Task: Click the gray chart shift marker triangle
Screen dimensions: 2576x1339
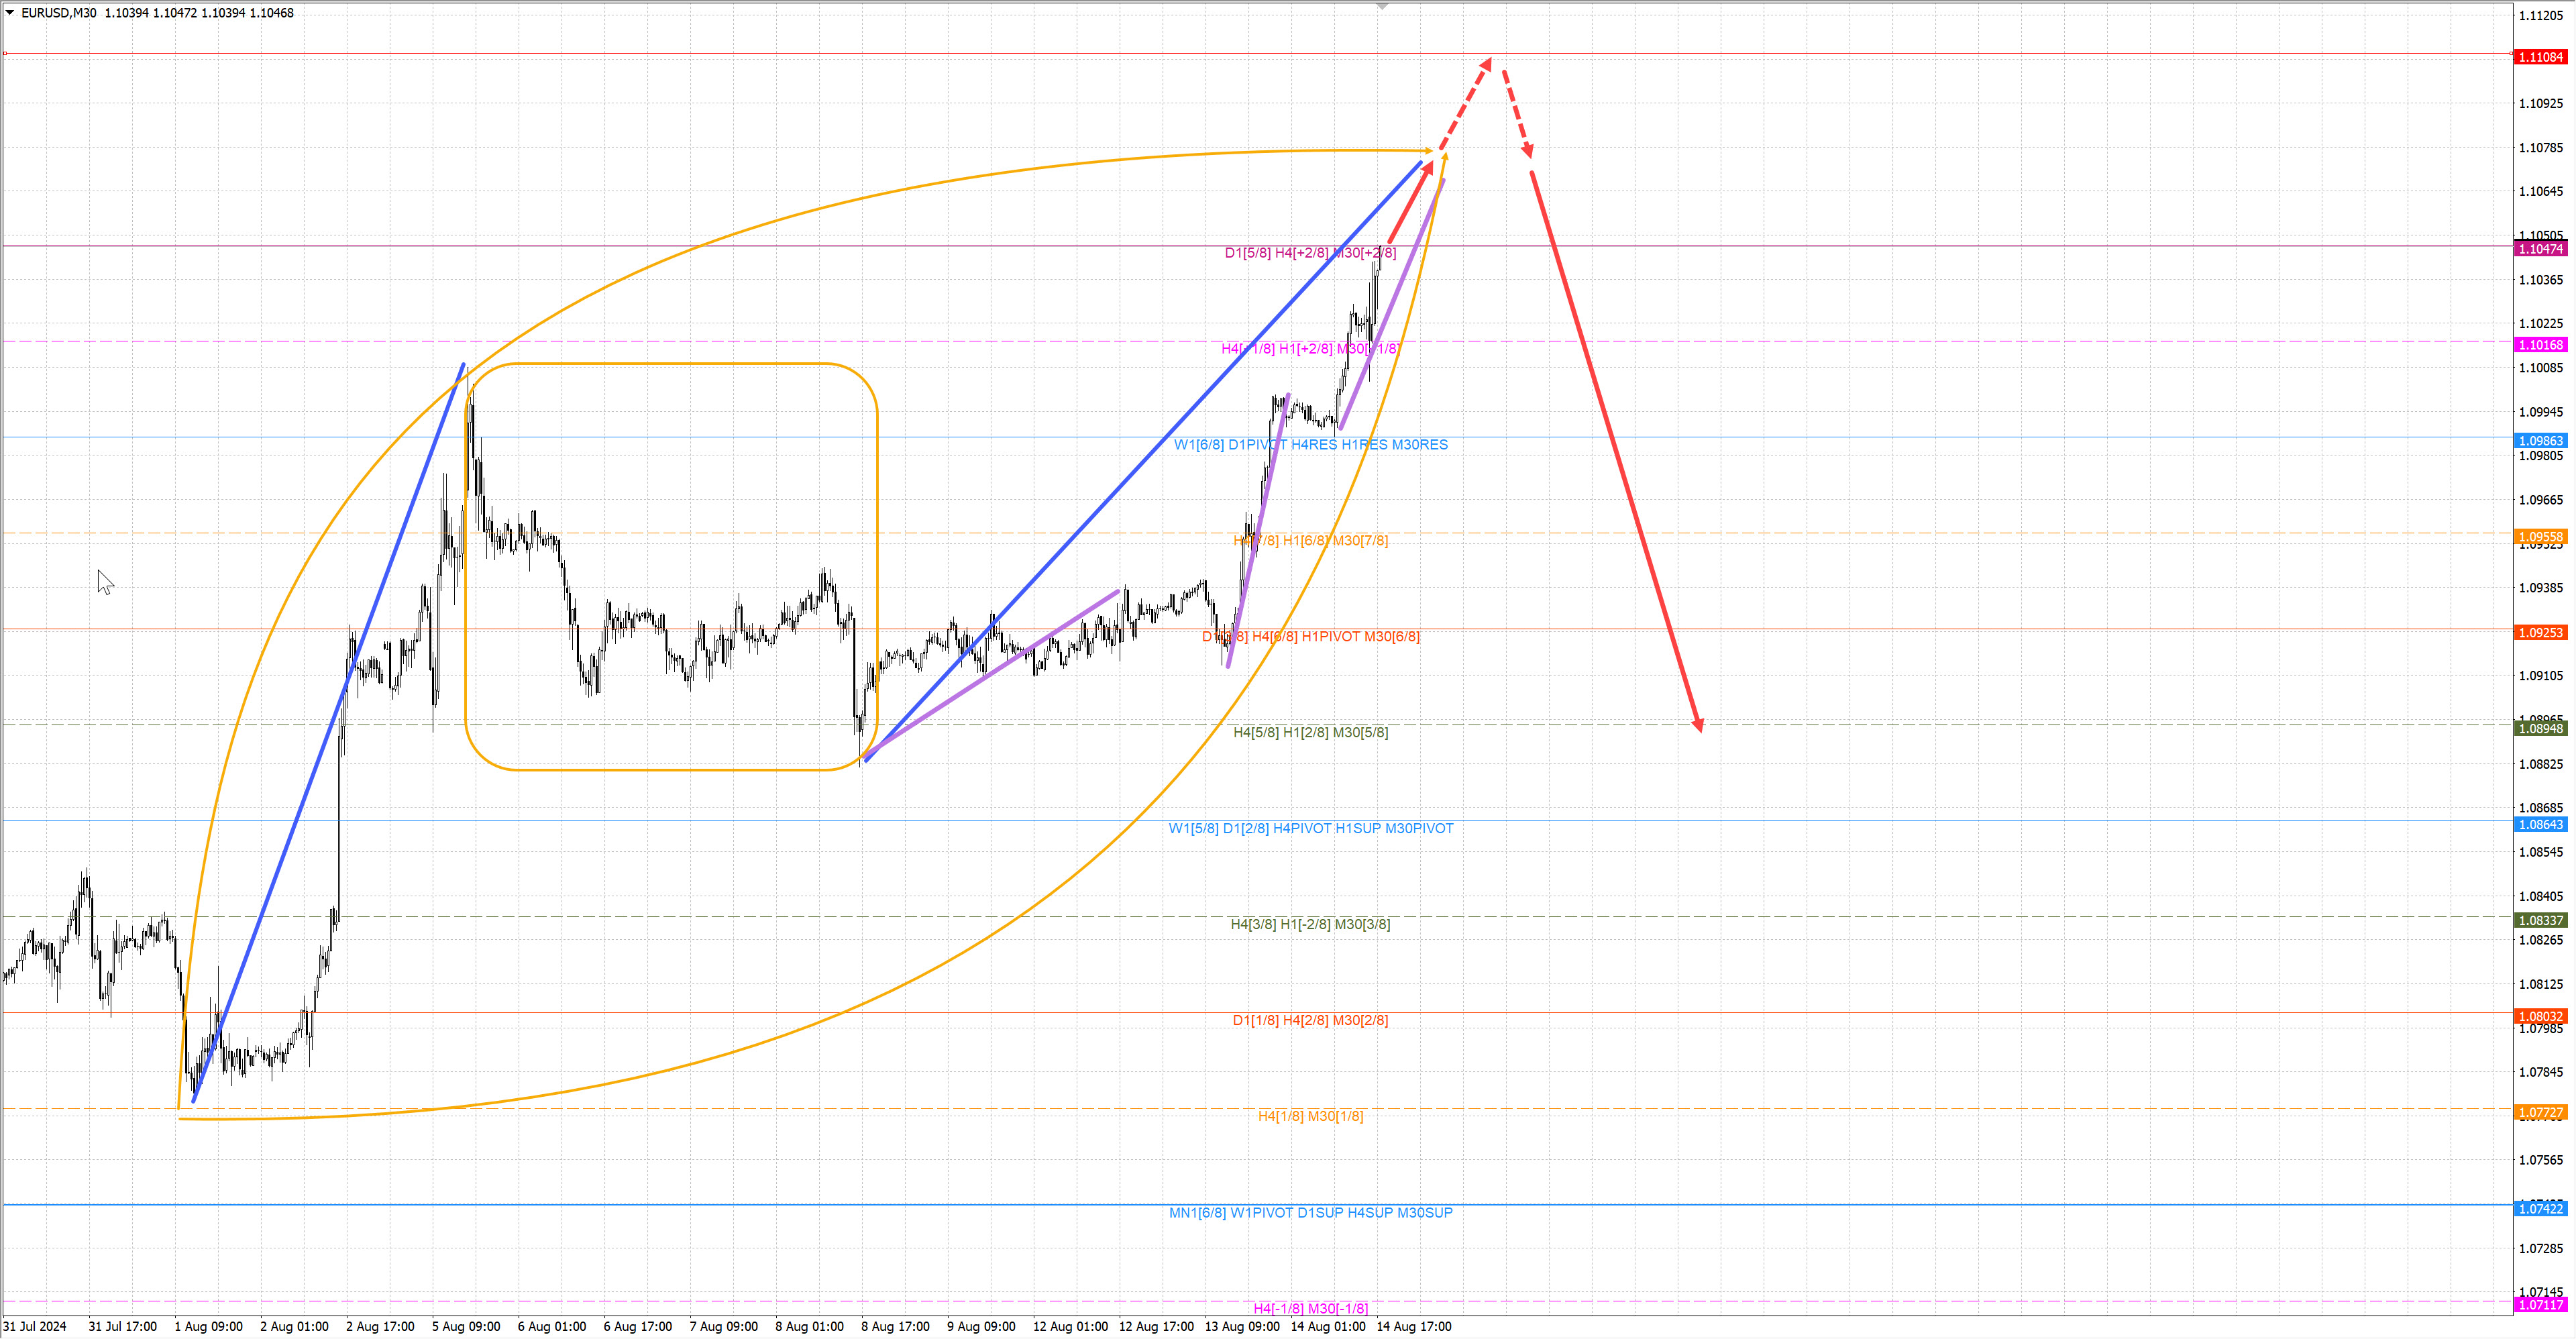Action: point(1382,7)
